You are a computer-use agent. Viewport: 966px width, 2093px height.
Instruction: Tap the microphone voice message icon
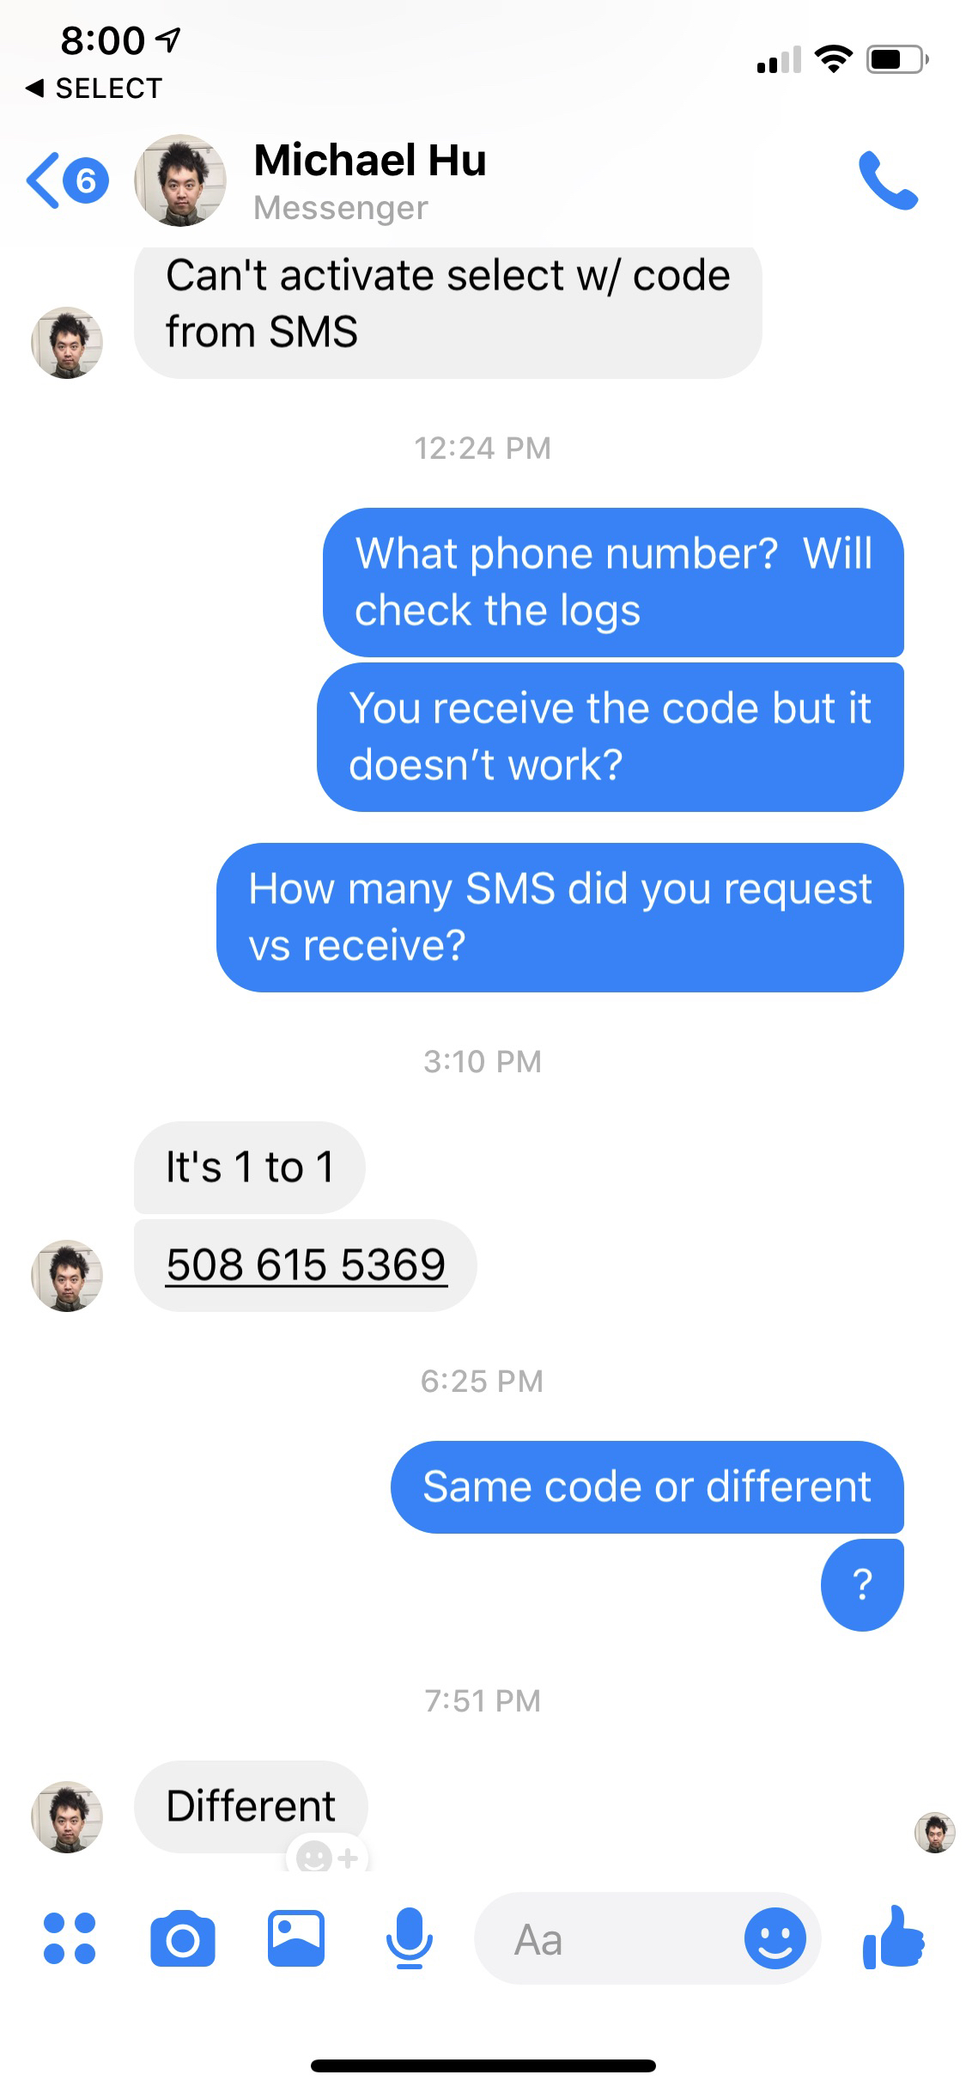[409, 1938]
